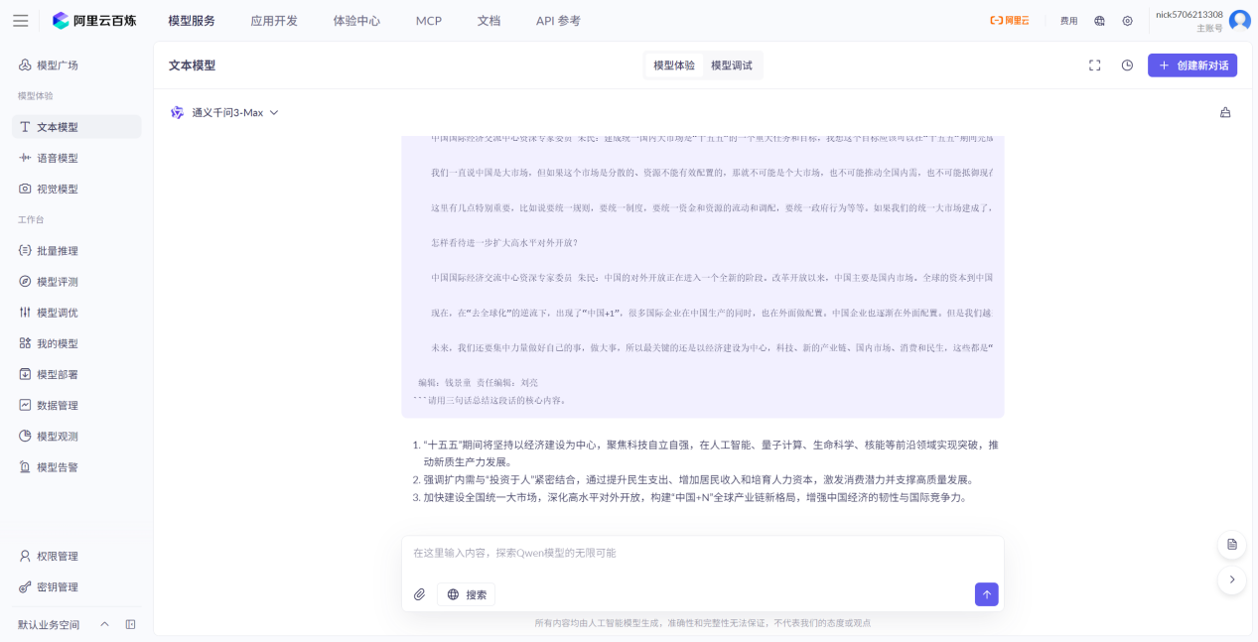This screenshot has width=1258, height=642.
Task: Toggle the hamburger menu icon
Action: (x=20, y=20)
